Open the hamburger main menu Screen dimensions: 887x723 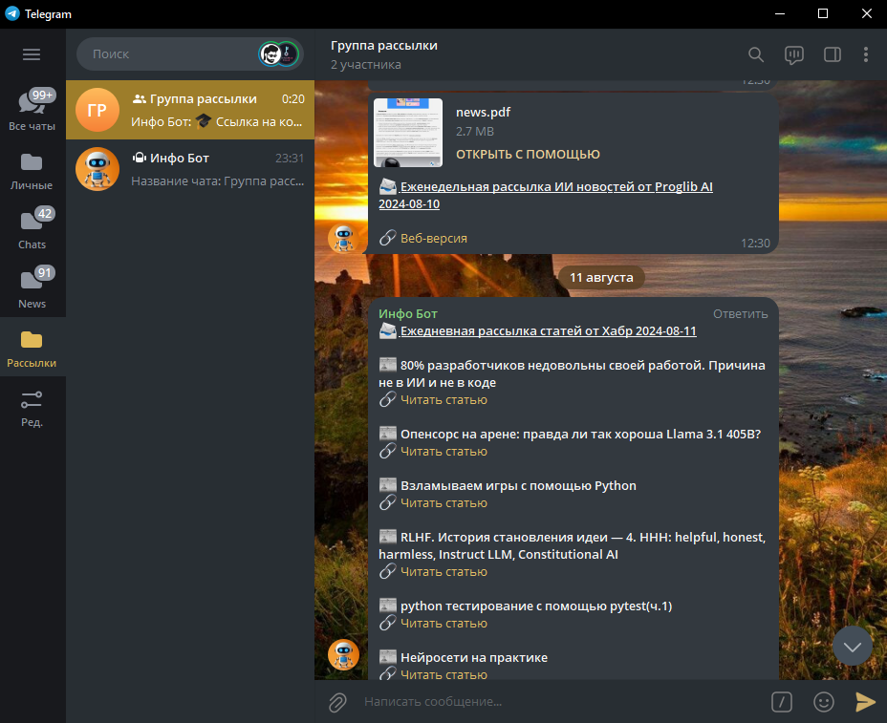32,54
